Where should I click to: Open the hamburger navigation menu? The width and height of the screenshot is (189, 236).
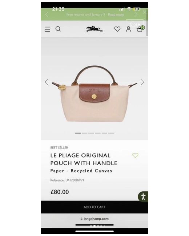coord(47,29)
